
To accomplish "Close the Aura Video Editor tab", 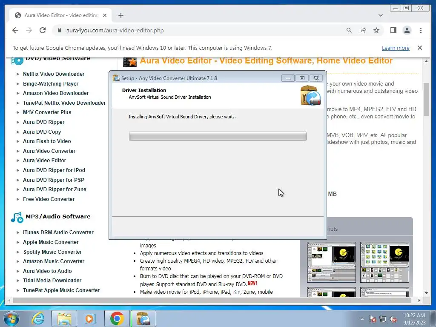I will click(x=105, y=15).
